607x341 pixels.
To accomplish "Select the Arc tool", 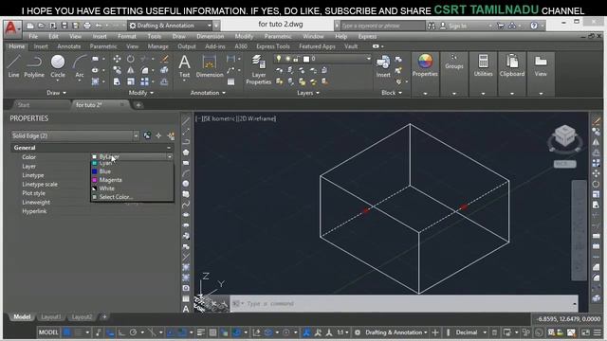I will 80,66.
